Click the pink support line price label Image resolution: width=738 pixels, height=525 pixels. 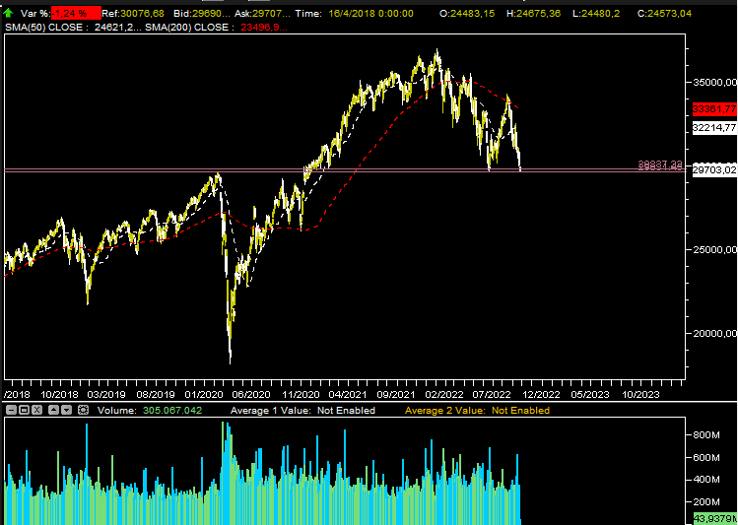point(660,165)
